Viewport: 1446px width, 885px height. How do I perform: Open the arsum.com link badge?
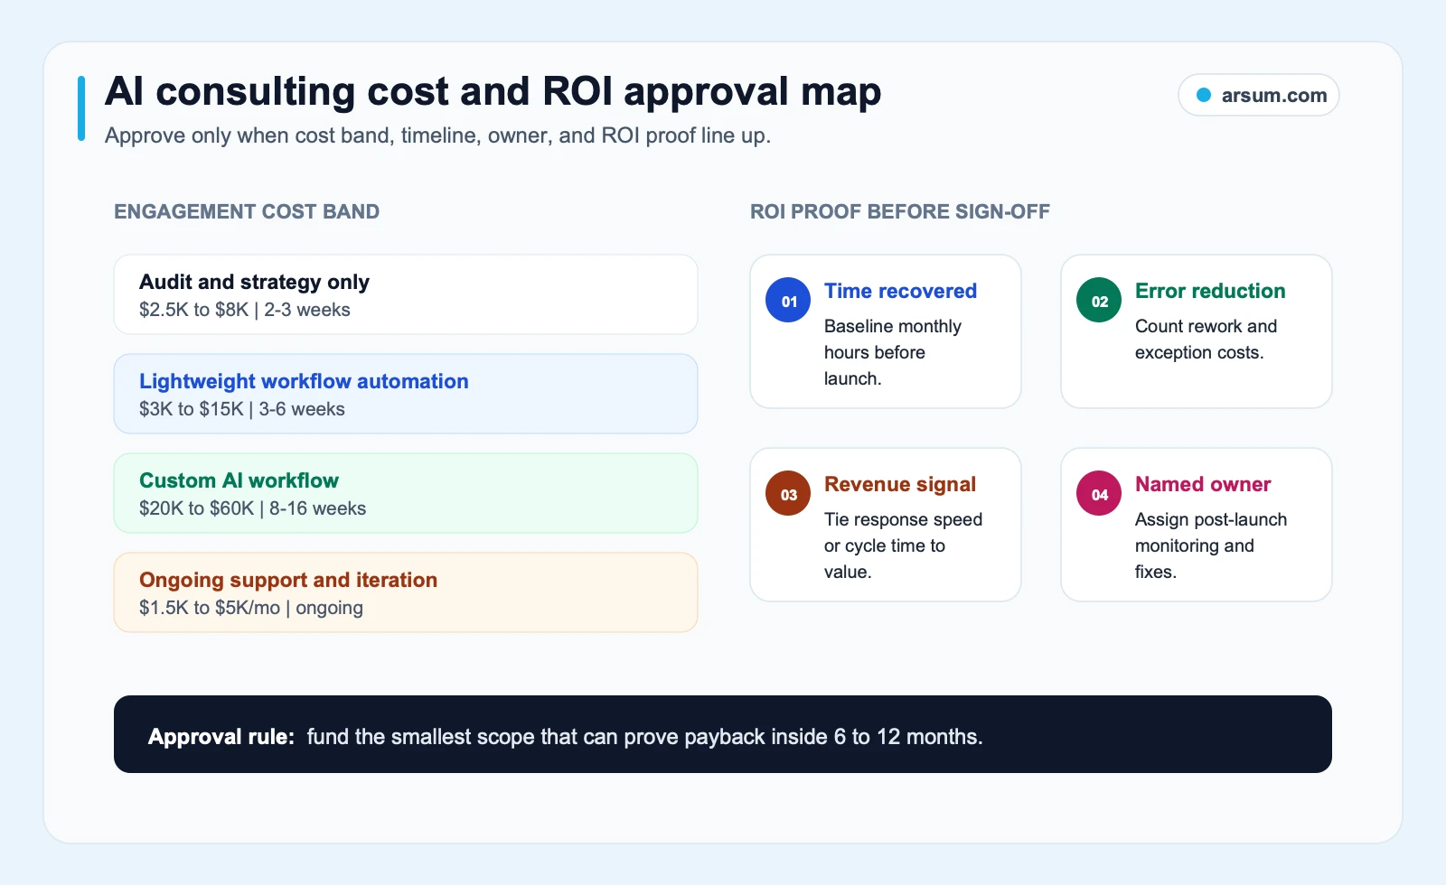[1259, 95]
